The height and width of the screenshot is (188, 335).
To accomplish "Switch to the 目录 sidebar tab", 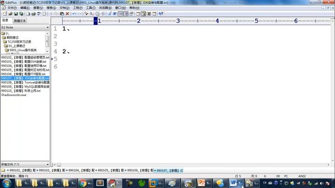I will click(x=5, y=20).
